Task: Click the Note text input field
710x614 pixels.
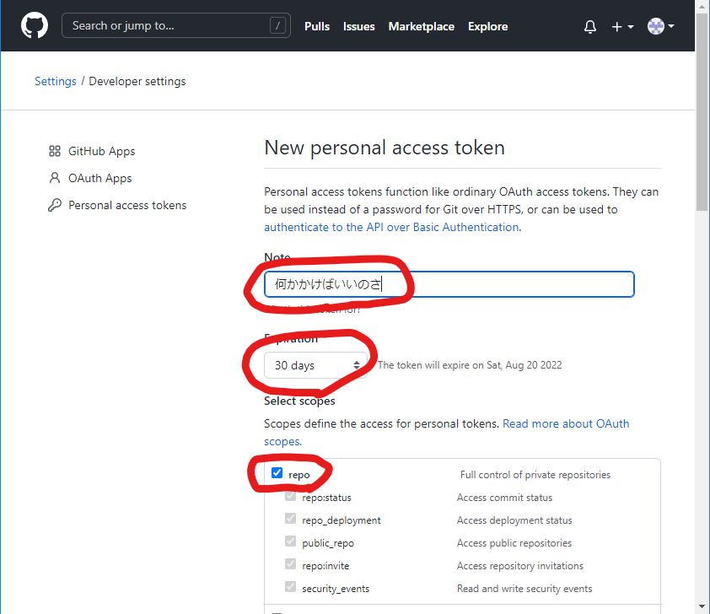Action: [x=506, y=284]
